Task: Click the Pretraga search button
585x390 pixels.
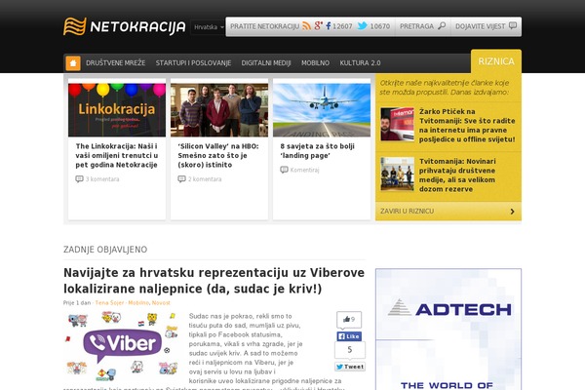Action: tap(423, 26)
